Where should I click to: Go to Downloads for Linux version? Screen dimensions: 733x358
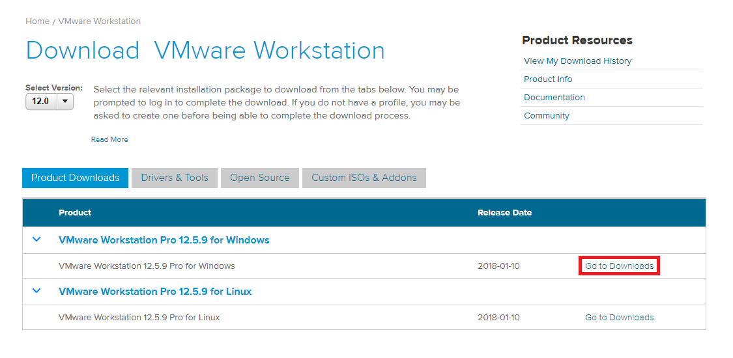pyautogui.click(x=620, y=318)
